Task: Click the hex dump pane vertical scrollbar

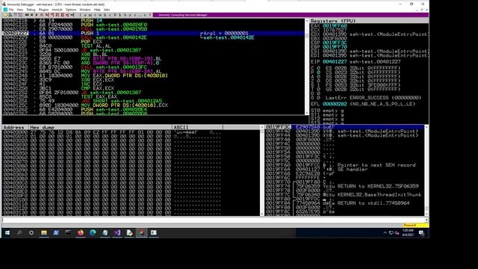Action: tap(262, 170)
